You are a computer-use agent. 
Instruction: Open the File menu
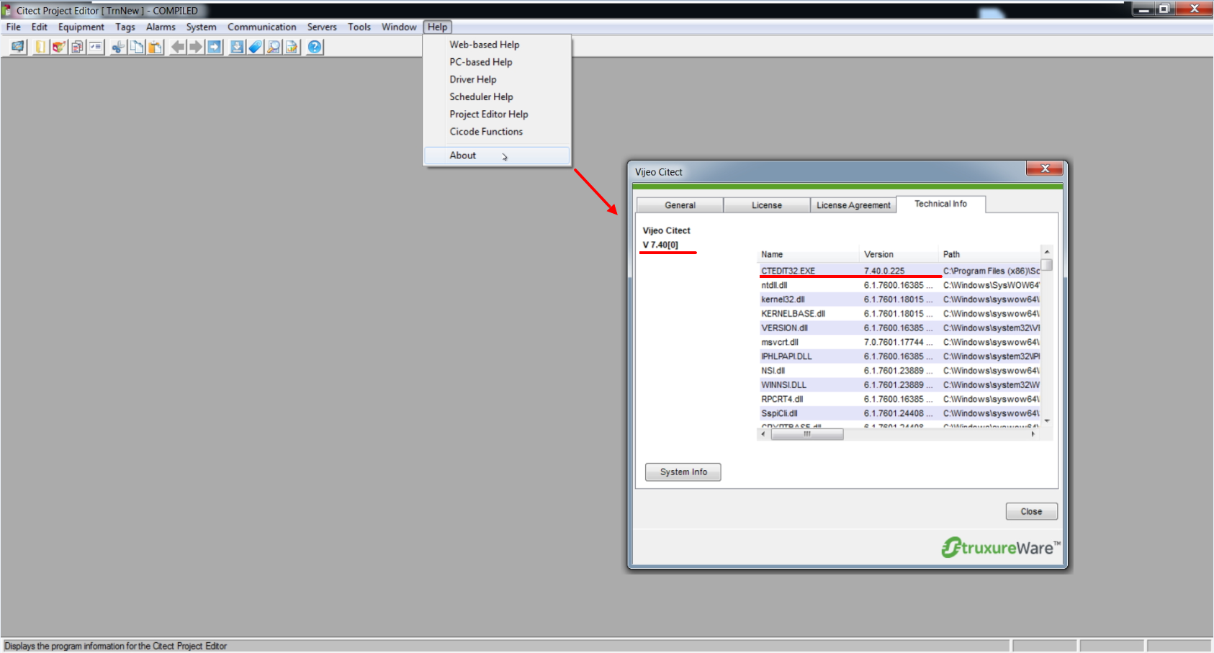(x=14, y=27)
